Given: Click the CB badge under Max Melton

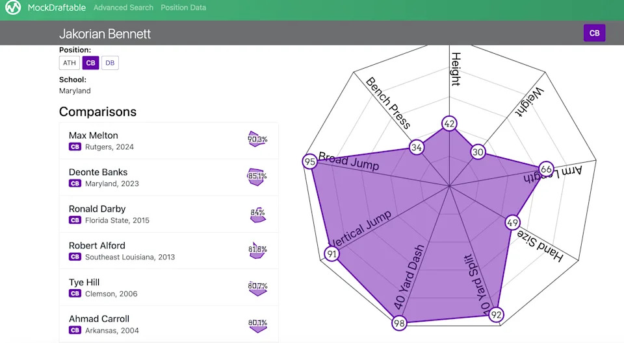Looking at the screenshot, I should pyautogui.click(x=75, y=147).
